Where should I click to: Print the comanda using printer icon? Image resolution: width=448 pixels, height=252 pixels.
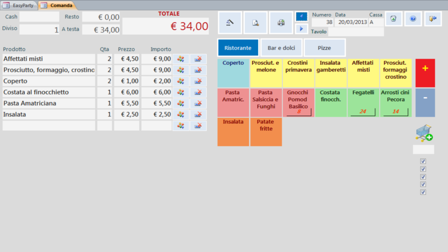pos(281,23)
